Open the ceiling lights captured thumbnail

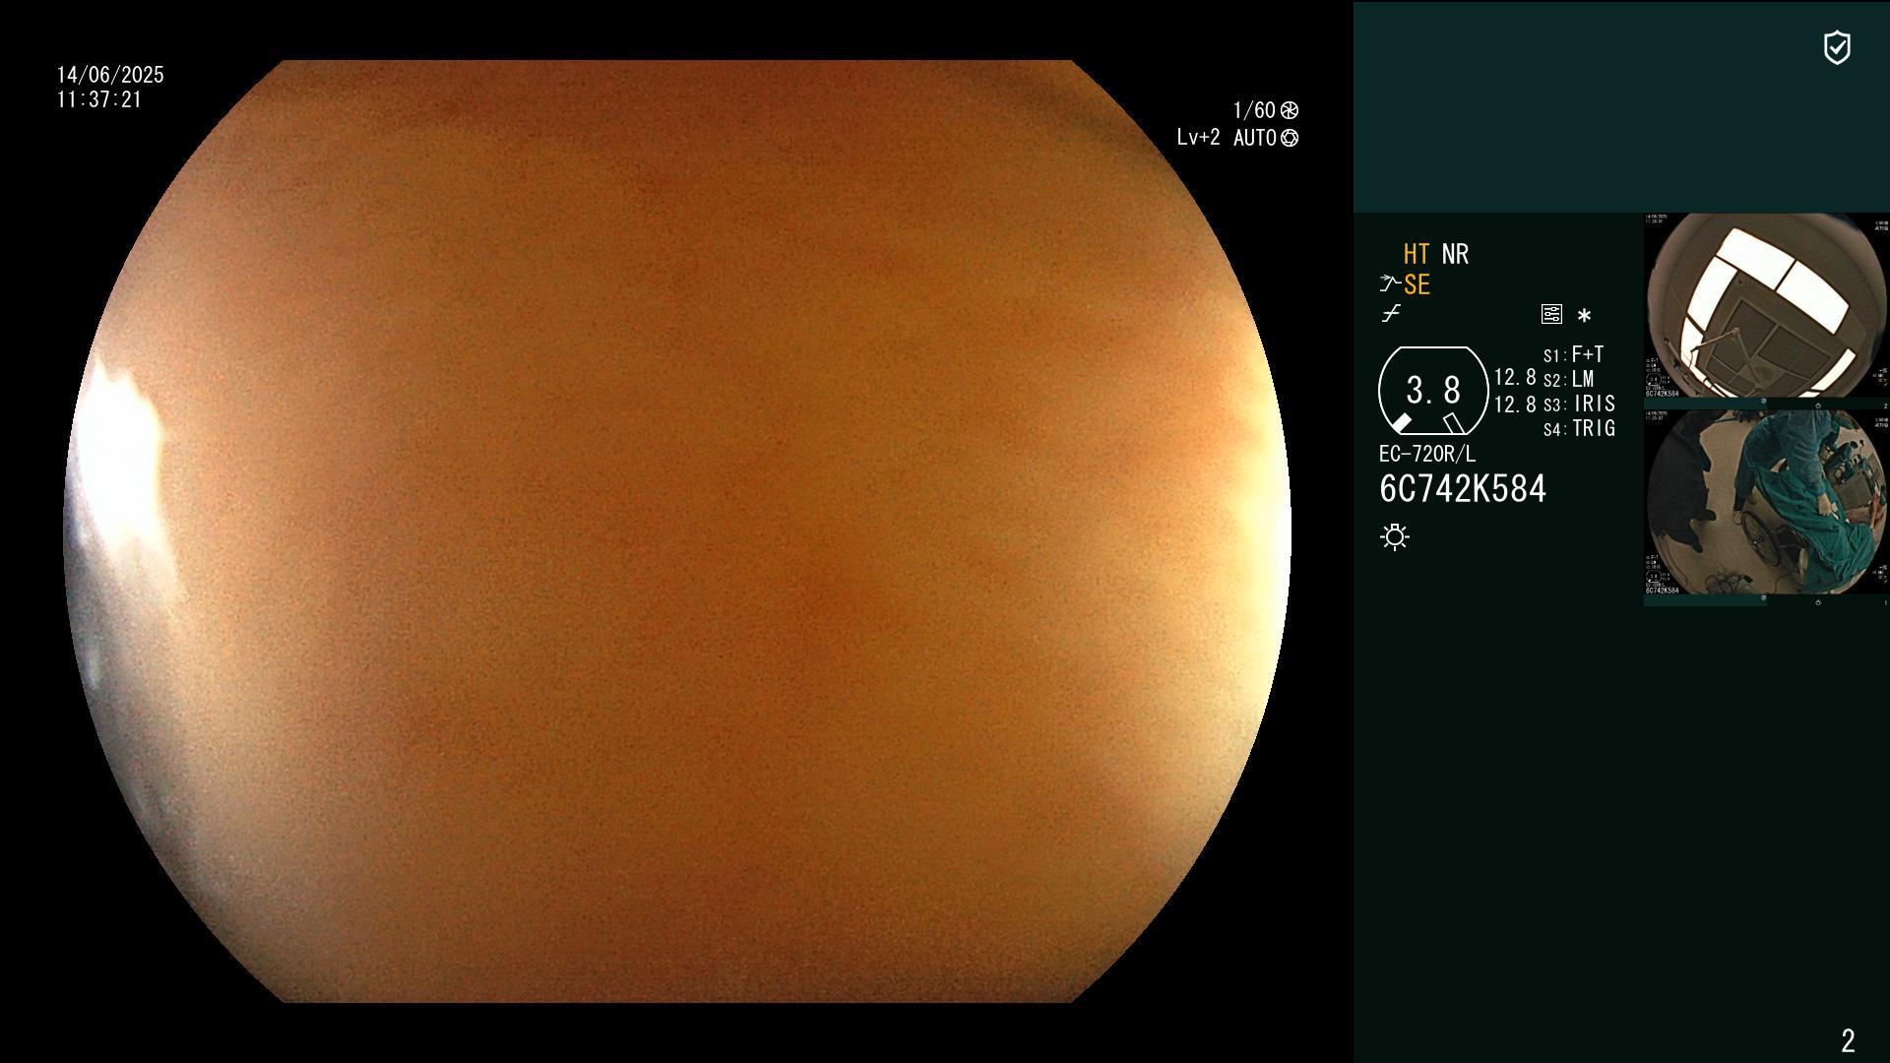pos(1766,310)
